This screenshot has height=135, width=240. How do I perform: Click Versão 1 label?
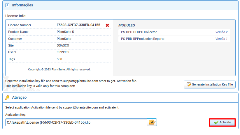pyautogui.click(x=221, y=39)
